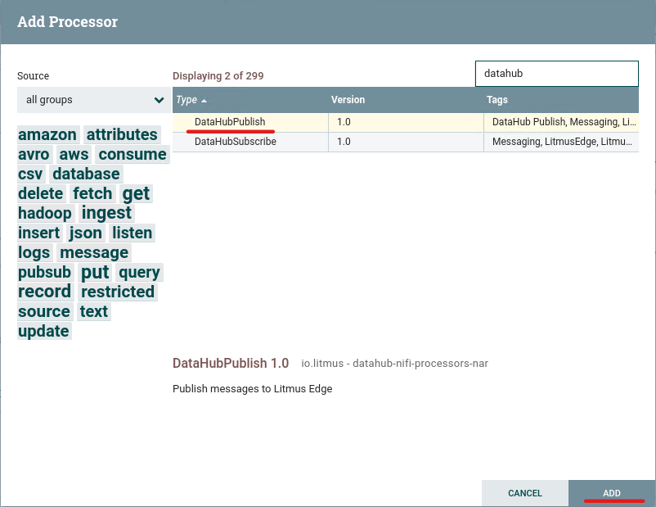Filter by the json tag
The height and width of the screenshot is (507, 656).
tap(85, 233)
